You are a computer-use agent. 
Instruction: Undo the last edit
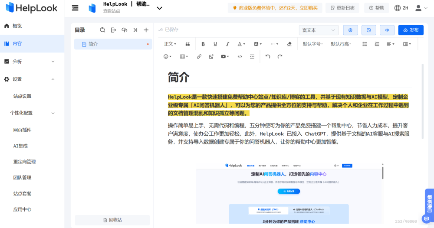click(x=268, y=56)
